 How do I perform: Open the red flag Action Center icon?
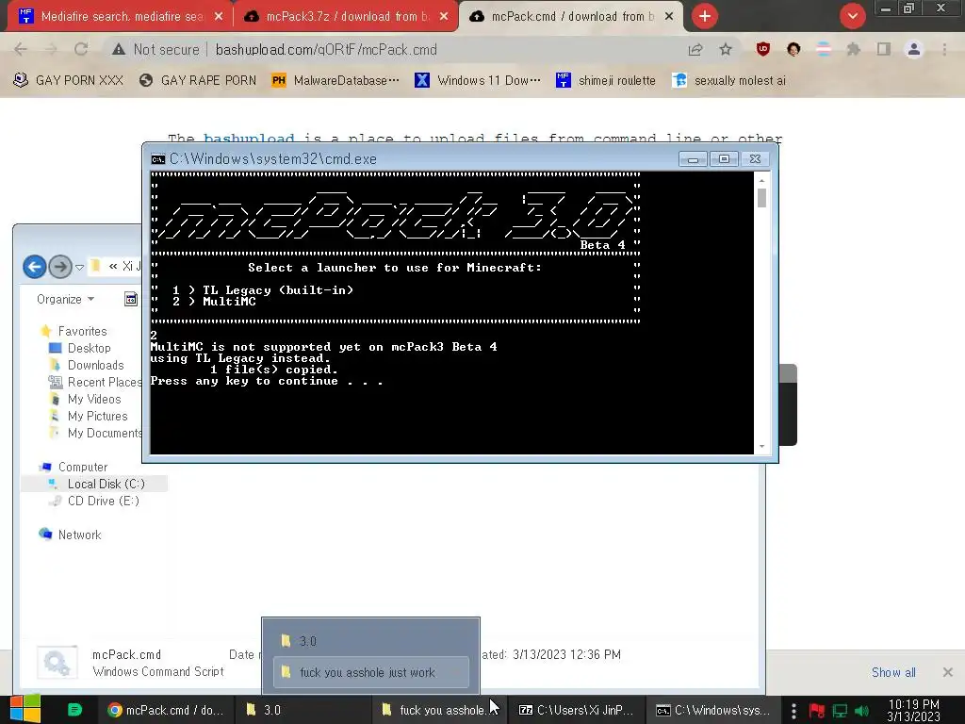[x=817, y=711]
